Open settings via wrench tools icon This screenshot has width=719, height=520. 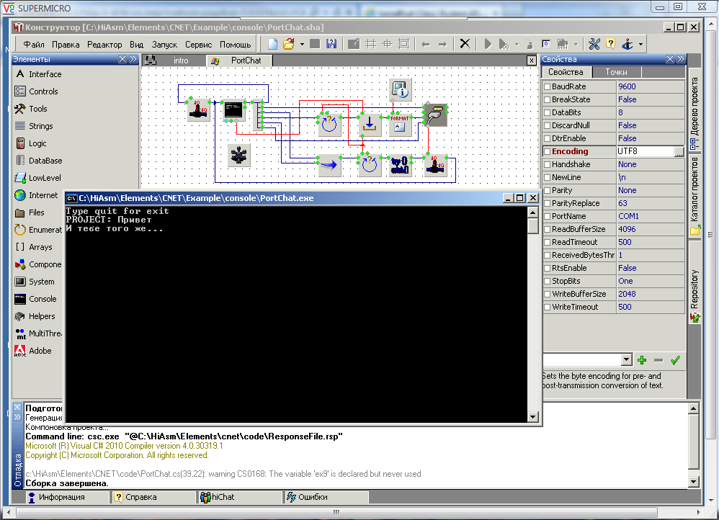point(594,44)
